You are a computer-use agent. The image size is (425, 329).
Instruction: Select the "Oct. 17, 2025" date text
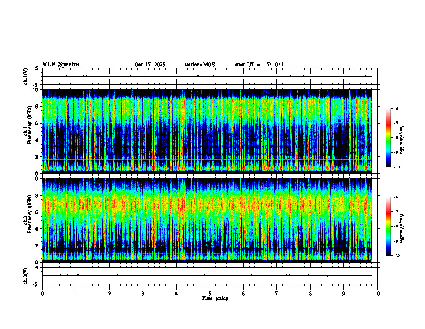(x=150, y=65)
